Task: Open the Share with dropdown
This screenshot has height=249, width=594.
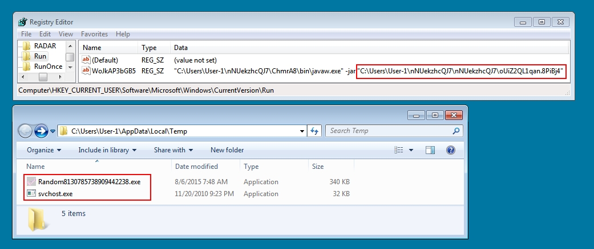Action: pyautogui.click(x=173, y=150)
